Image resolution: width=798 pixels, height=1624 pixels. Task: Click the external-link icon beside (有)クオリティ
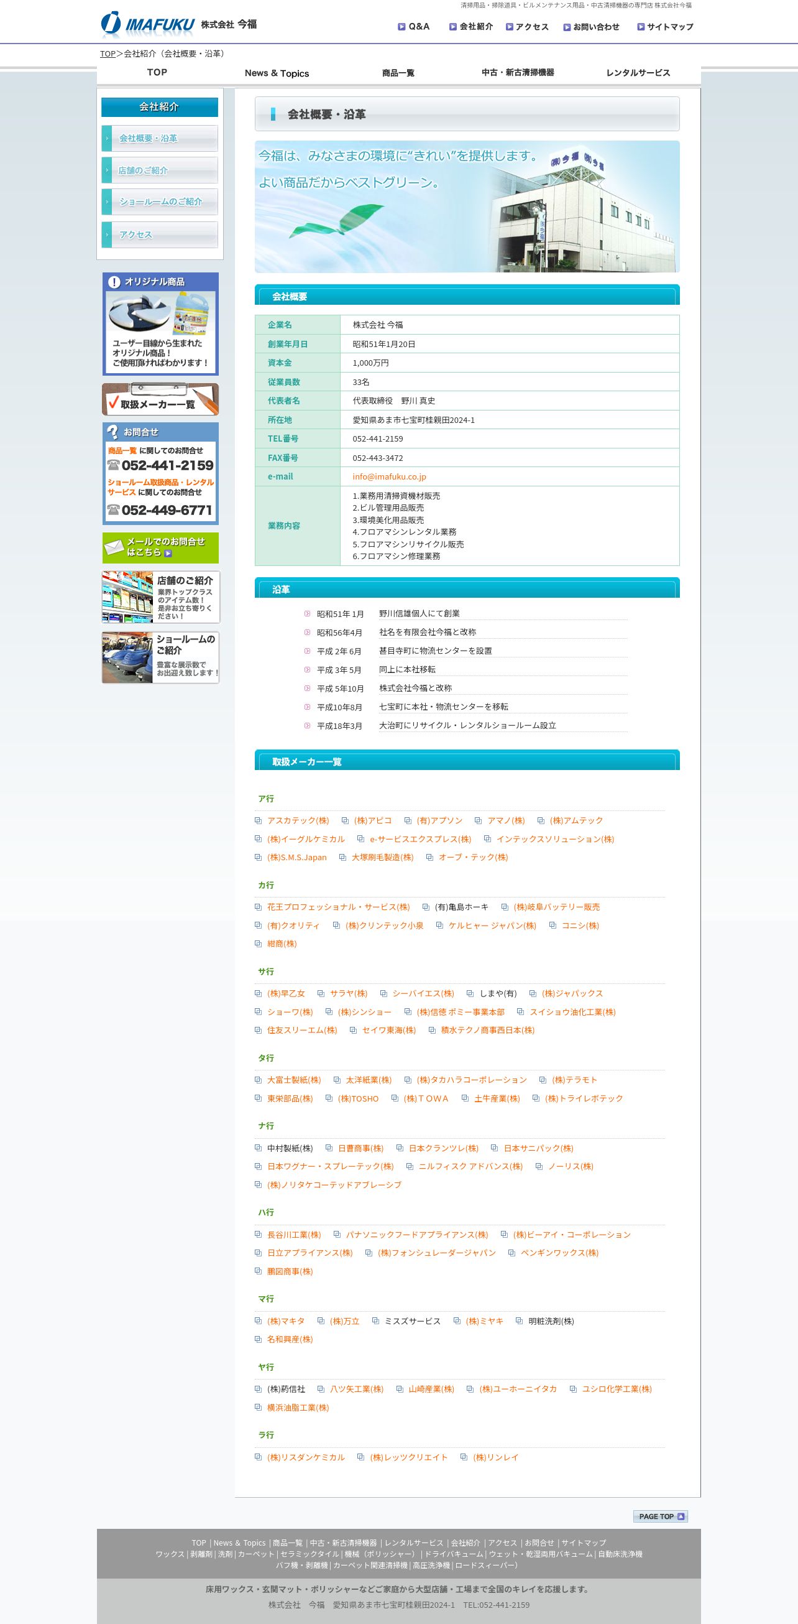(259, 925)
